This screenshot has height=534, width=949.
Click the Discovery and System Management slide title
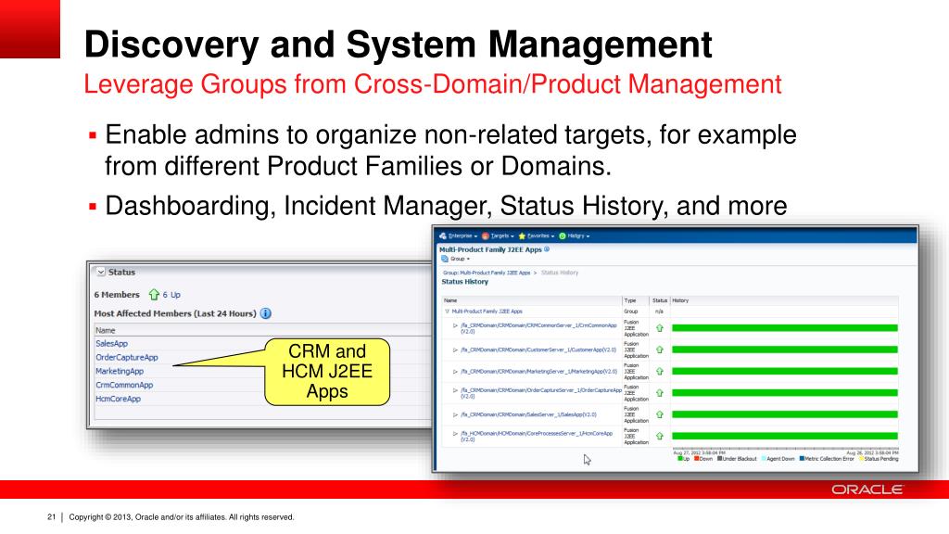tap(399, 44)
